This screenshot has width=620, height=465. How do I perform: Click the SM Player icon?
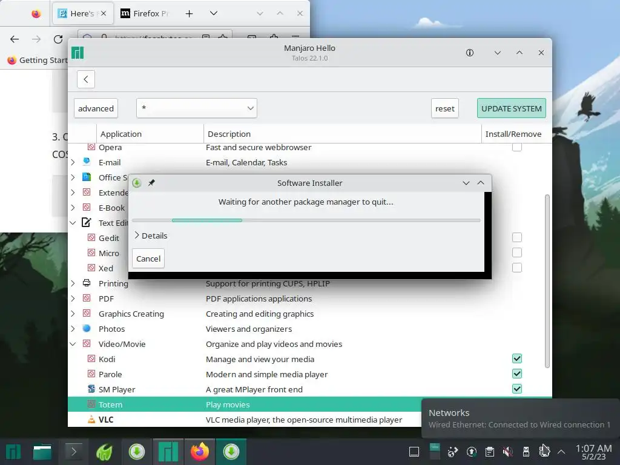(91, 389)
